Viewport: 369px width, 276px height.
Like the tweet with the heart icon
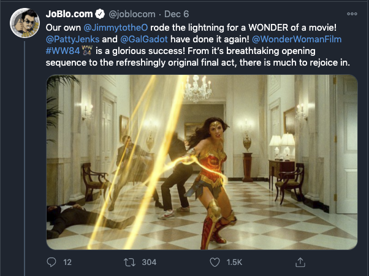point(215,262)
